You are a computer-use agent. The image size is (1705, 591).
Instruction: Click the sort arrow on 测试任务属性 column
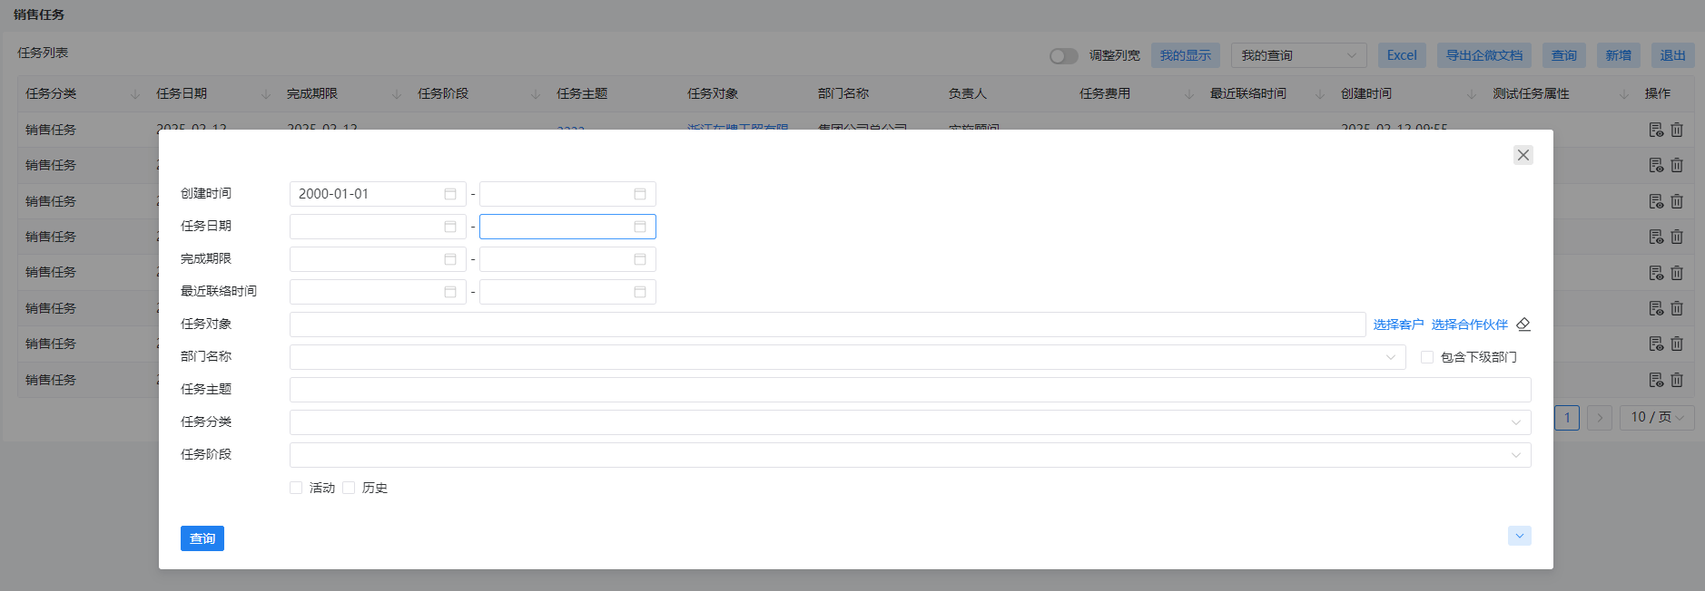pos(1624,94)
